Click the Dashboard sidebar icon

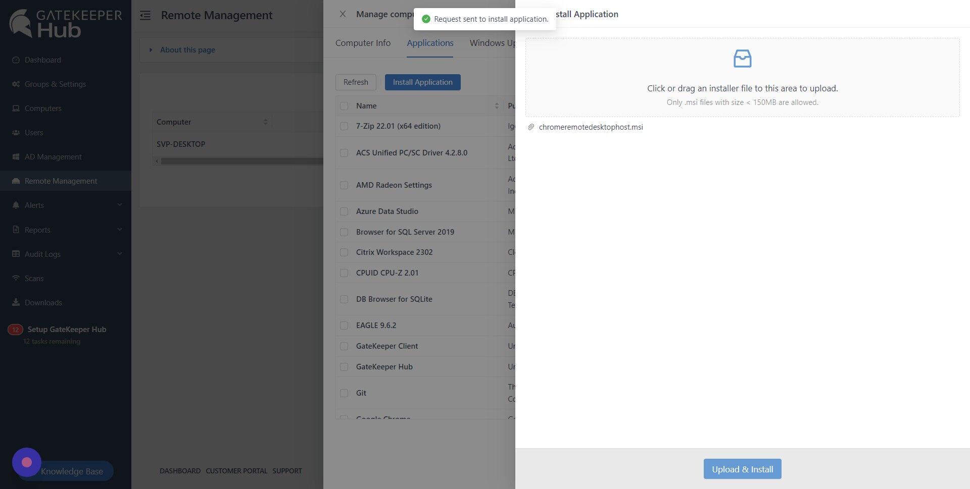pos(16,60)
